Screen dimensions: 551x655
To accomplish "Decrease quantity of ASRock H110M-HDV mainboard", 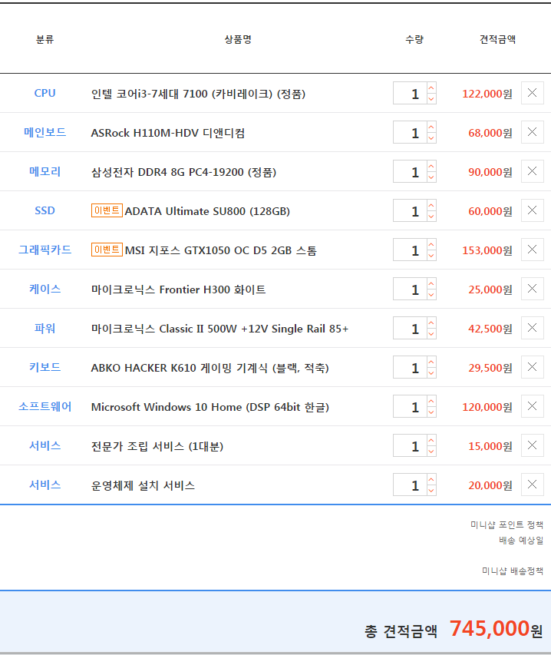I will click(431, 138).
